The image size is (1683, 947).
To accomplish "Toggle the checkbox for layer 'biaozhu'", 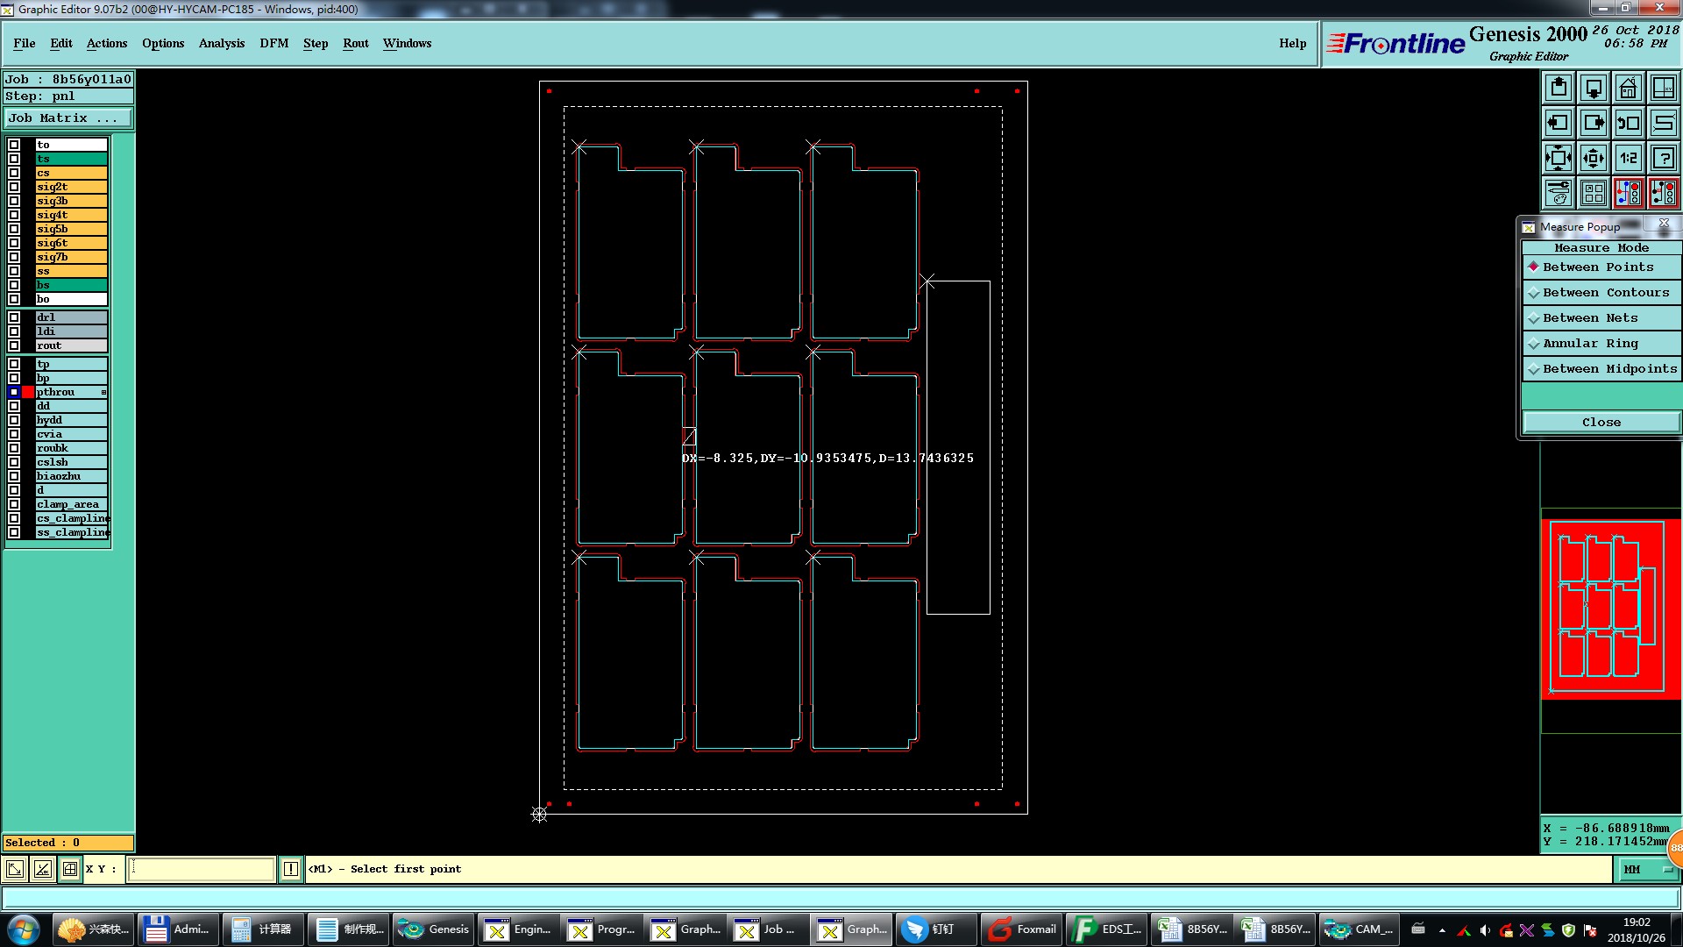I will click(x=14, y=476).
